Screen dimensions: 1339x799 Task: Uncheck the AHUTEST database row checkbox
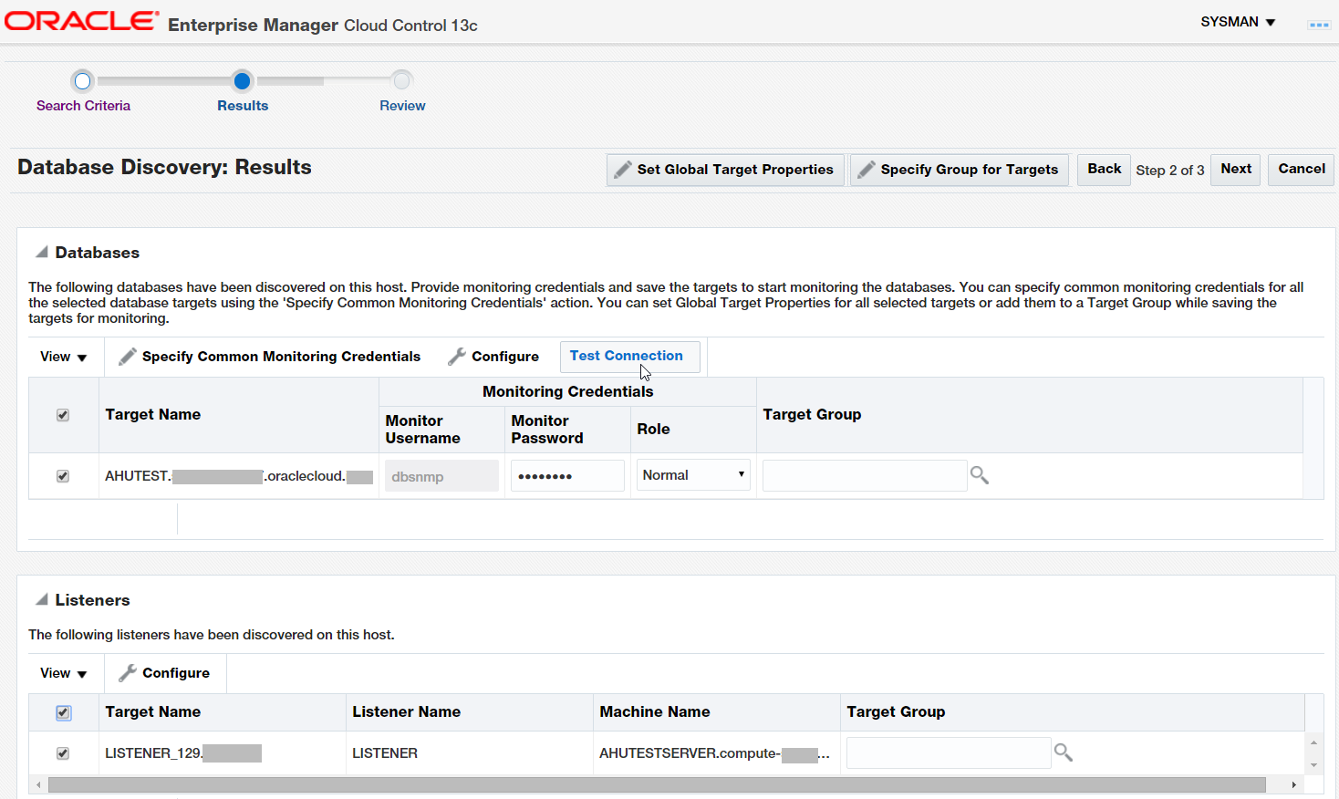tap(63, 476)
